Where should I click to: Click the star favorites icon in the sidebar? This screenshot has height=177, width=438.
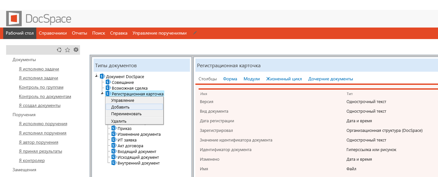[67, 50]
